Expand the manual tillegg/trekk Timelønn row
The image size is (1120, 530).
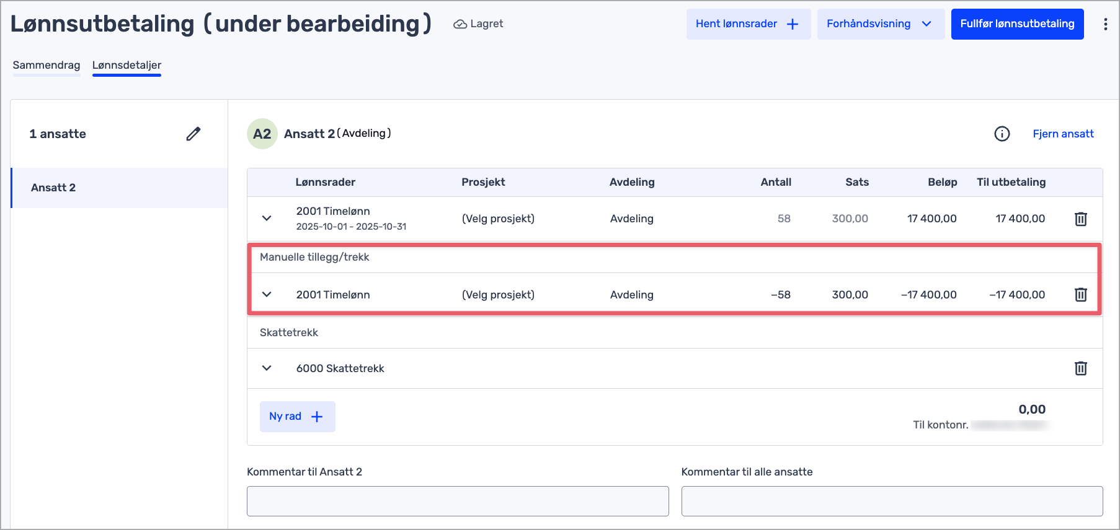click(267, 295)
